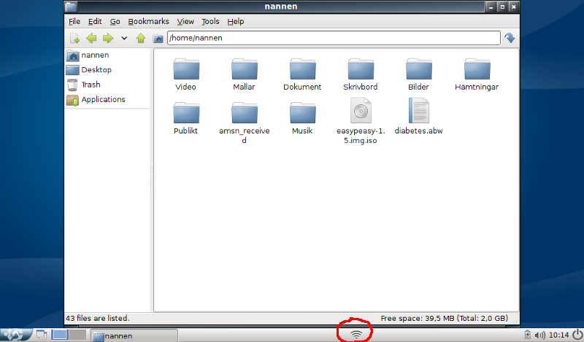The image size is (584, 342).
Task: Open the Bookmarks menu
Action: tap(148, 22)
